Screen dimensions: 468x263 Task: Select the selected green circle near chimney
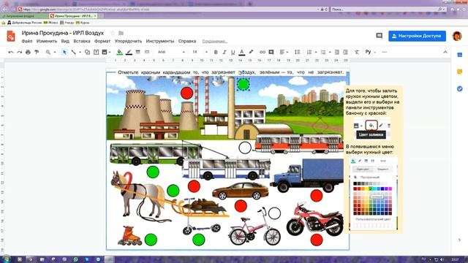[x=243, y=85]
